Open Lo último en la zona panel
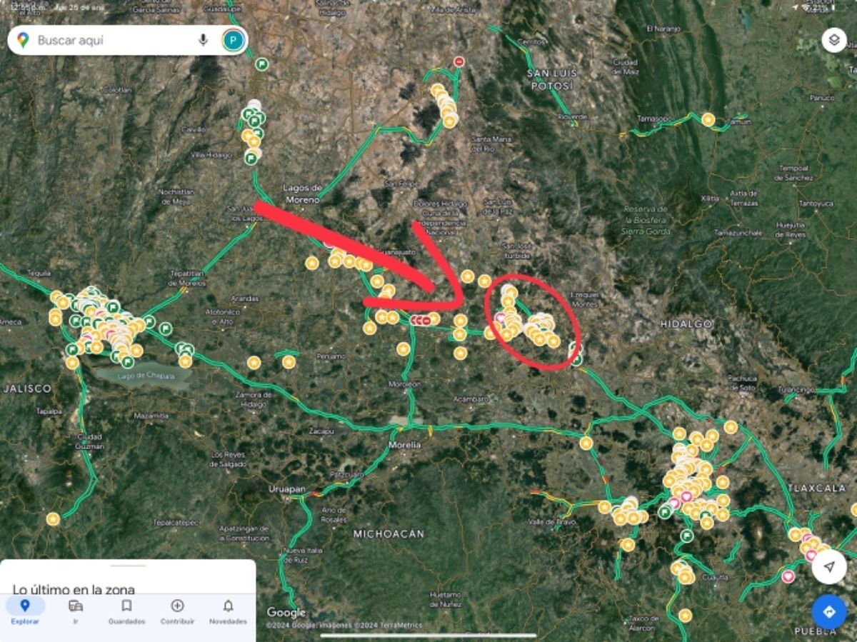 click(74, 589)
